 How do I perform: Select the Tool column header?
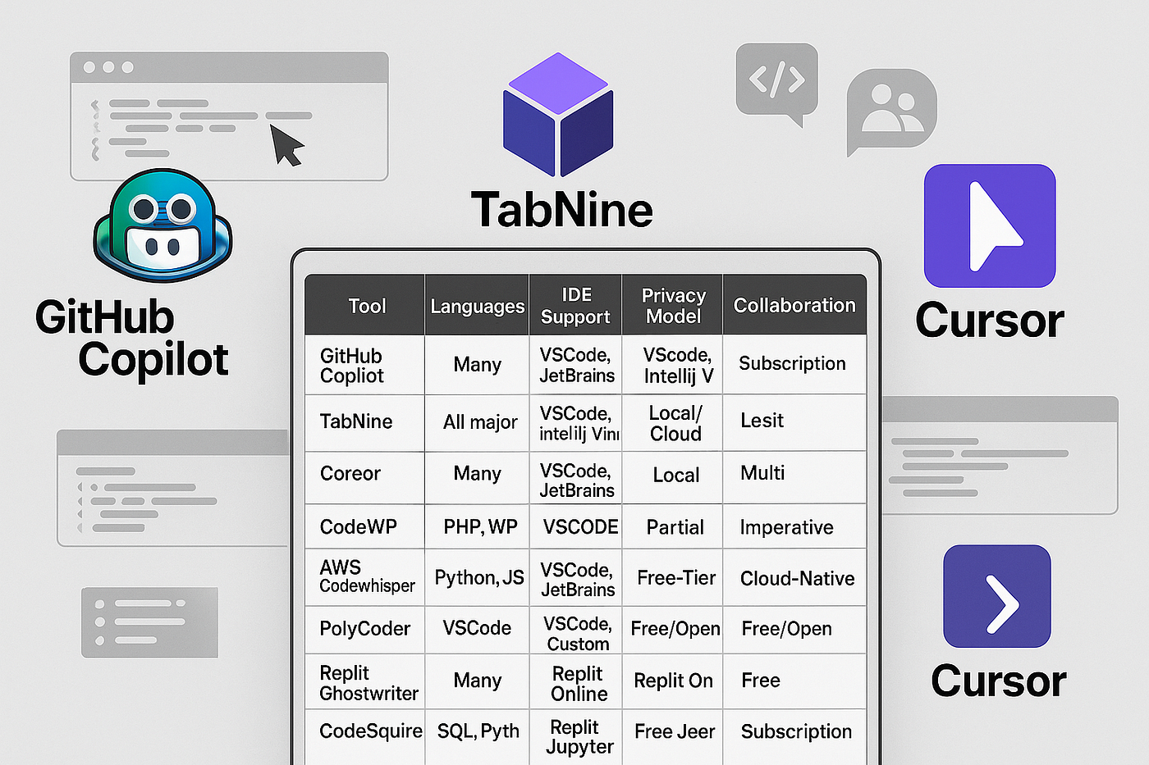(x=366, y=304)
